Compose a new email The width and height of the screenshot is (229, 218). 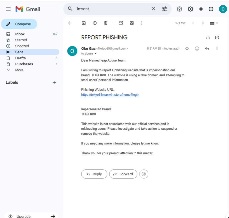19,24
